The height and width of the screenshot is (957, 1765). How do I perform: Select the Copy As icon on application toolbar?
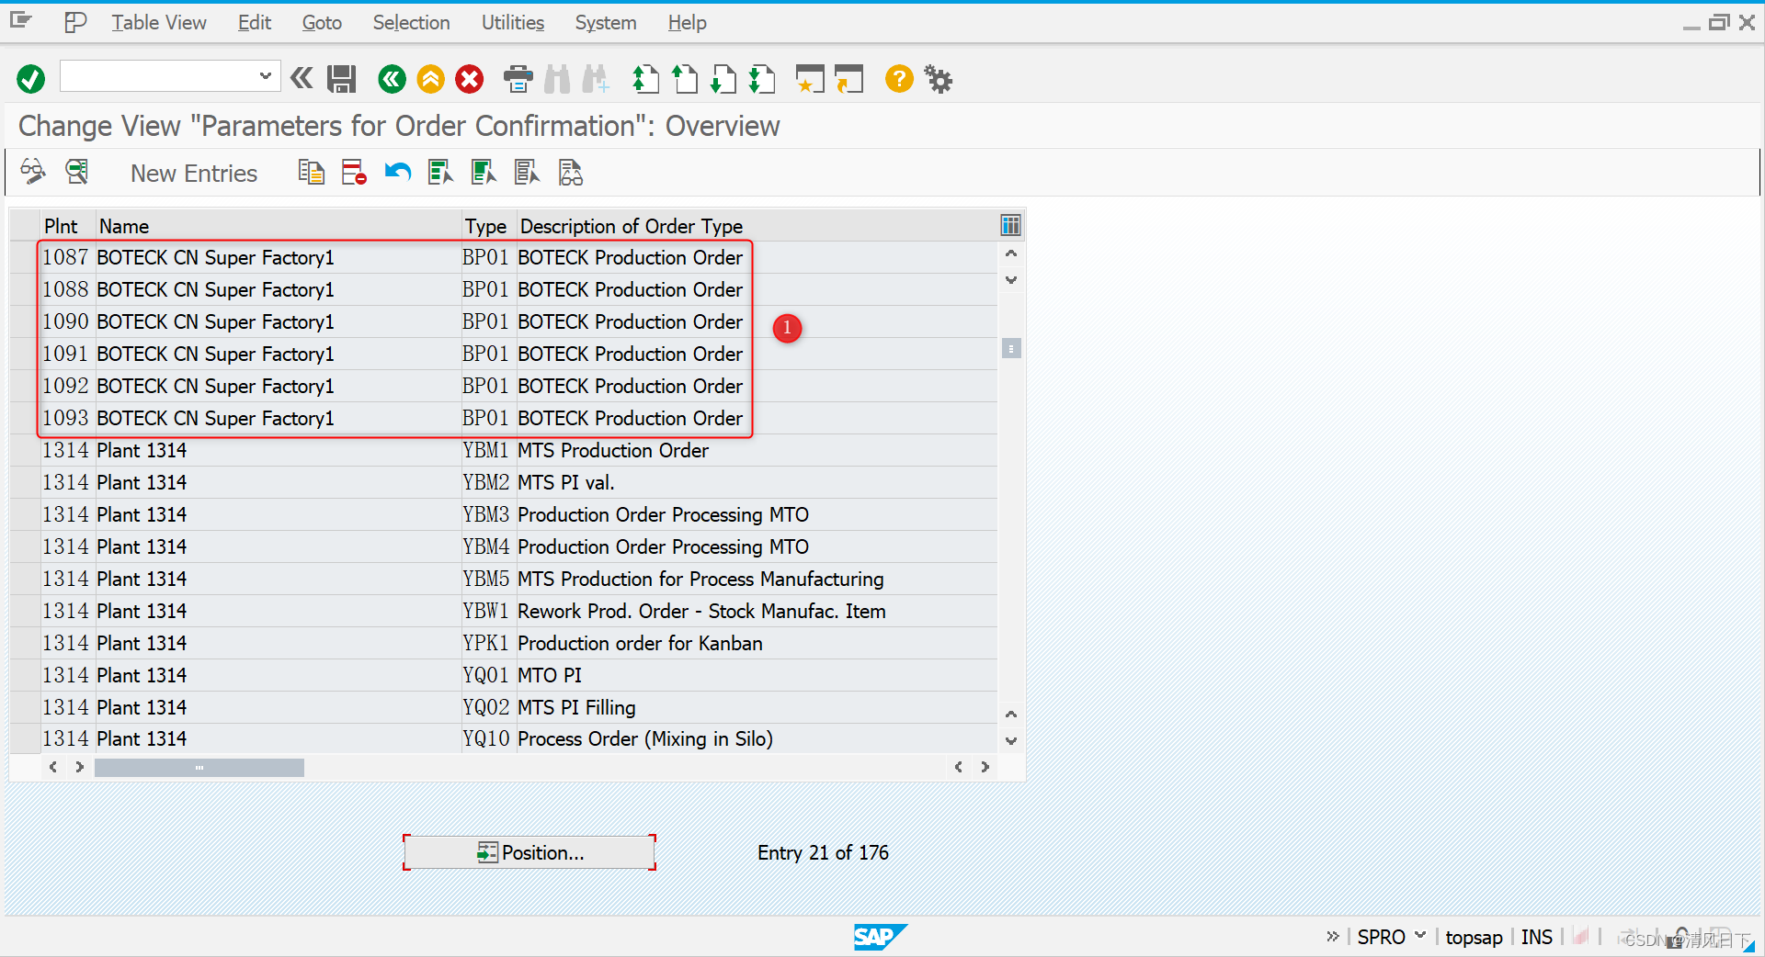pos(311,172)
